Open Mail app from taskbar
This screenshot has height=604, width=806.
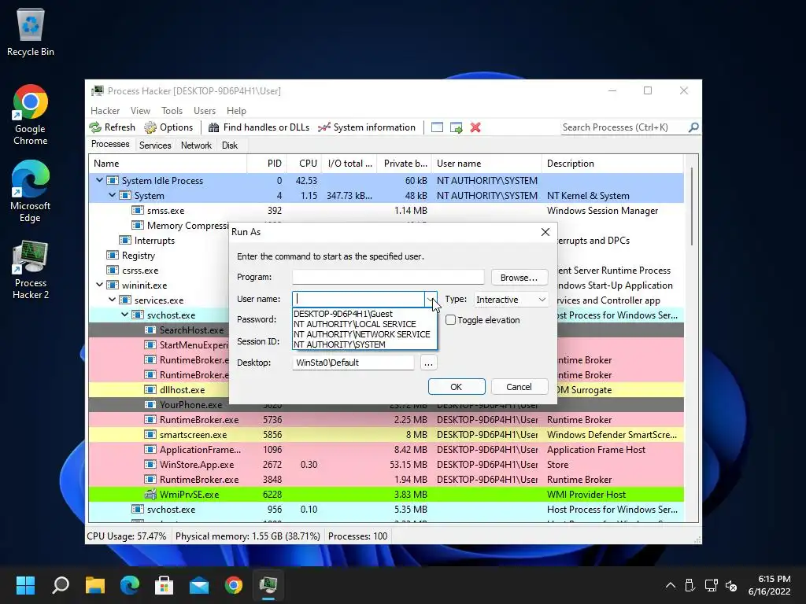(199, 585)
